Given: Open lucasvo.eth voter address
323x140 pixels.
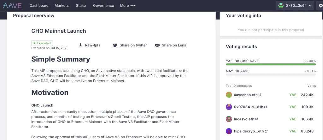Looking at the screenshot, I should pos(244,119).
